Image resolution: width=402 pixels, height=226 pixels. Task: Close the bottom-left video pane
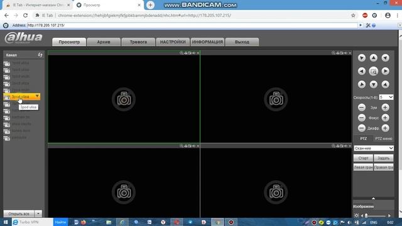(x=198, y=146)
